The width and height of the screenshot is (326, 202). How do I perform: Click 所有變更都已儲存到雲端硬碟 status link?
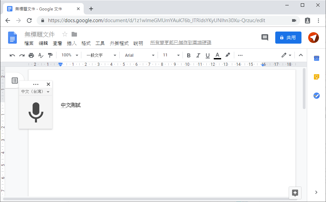(x=181, y=43)
